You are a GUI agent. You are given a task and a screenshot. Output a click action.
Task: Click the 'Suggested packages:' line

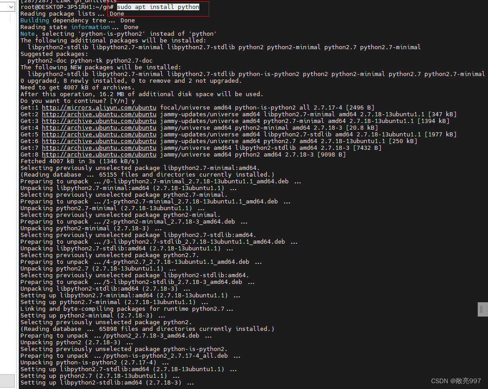pyautogui.click(x=54, y=54)
